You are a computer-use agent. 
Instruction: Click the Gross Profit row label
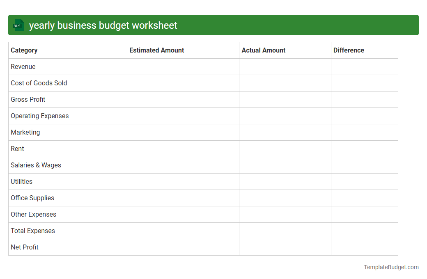click(28, 99)
